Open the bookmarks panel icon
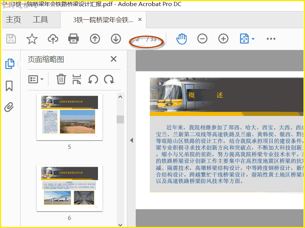 point(9,86)
